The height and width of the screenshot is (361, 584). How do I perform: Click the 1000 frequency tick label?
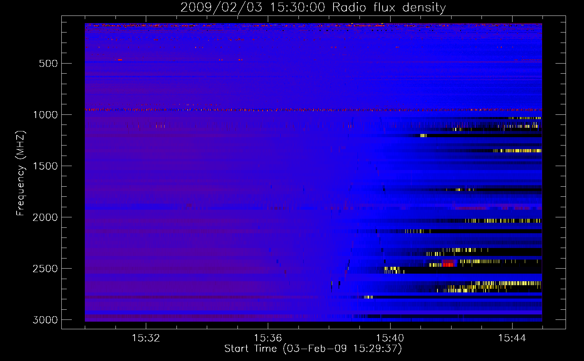tap(45, 115)
